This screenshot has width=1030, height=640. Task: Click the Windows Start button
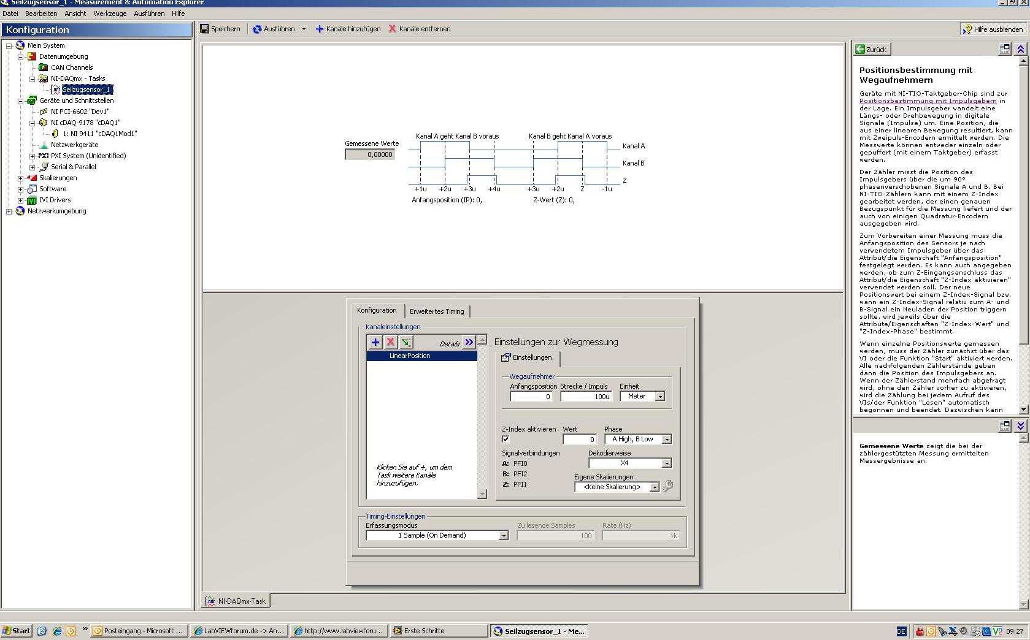coord(17,631)
